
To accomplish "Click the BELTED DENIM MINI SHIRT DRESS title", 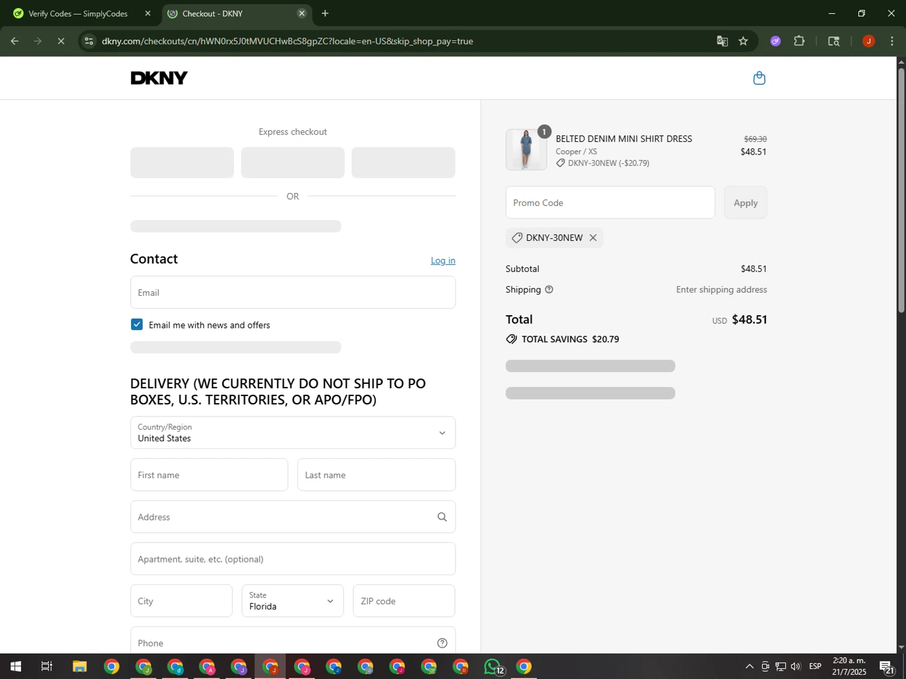I will tap(624, 139).
